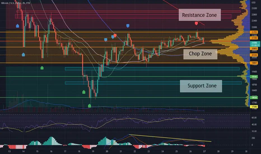Click the 22400 price axis tick
261x154 pixels.
coord(254,21)
